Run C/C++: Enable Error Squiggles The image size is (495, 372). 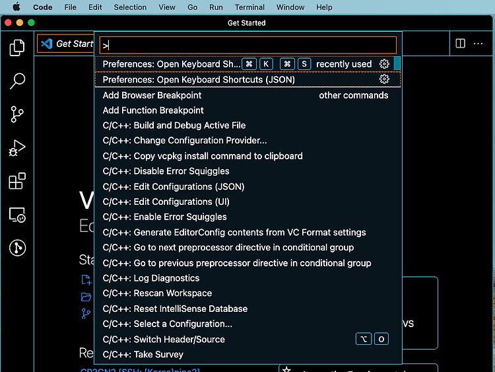pos(247,217)
